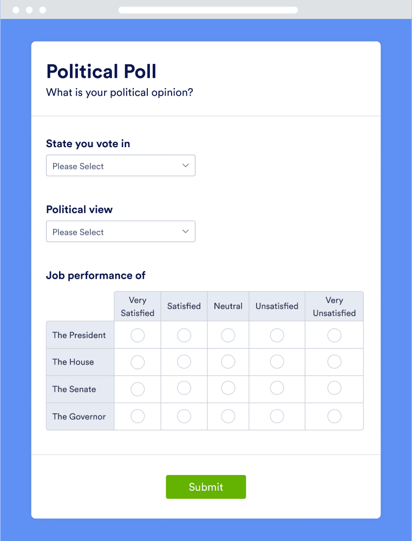
Task: Select Satisfied for The President
Action: [184, 335]
